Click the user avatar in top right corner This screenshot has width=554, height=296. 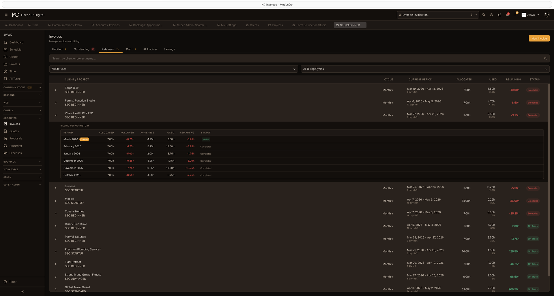[x=547, y=15]
